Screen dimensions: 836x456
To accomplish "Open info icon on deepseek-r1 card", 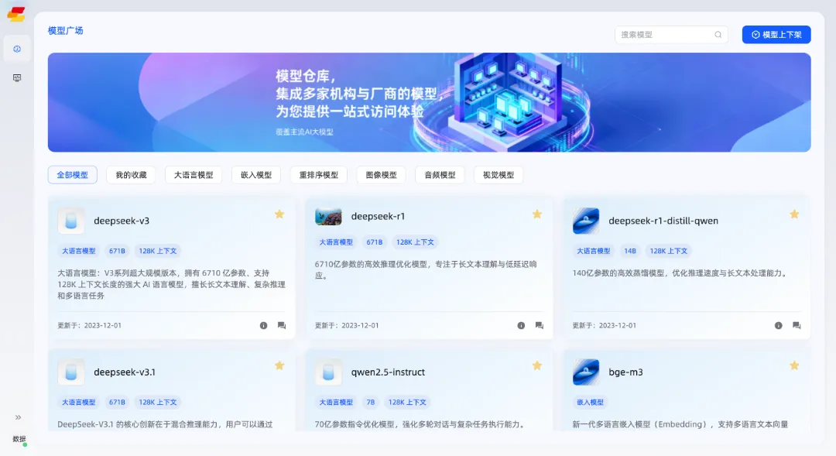I will 521,325.
